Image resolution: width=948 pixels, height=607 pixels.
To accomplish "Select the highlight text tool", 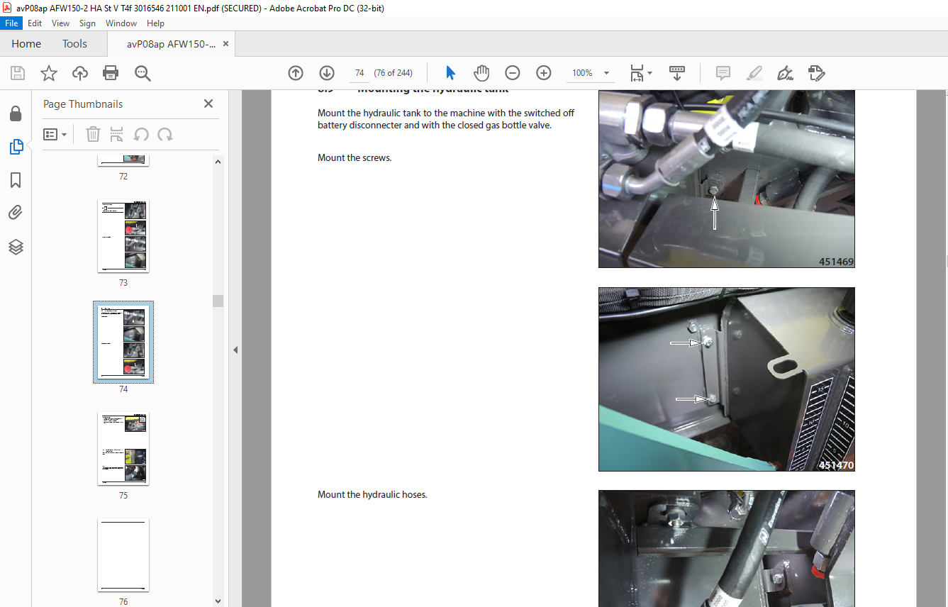I will click(x=754, y=73).
